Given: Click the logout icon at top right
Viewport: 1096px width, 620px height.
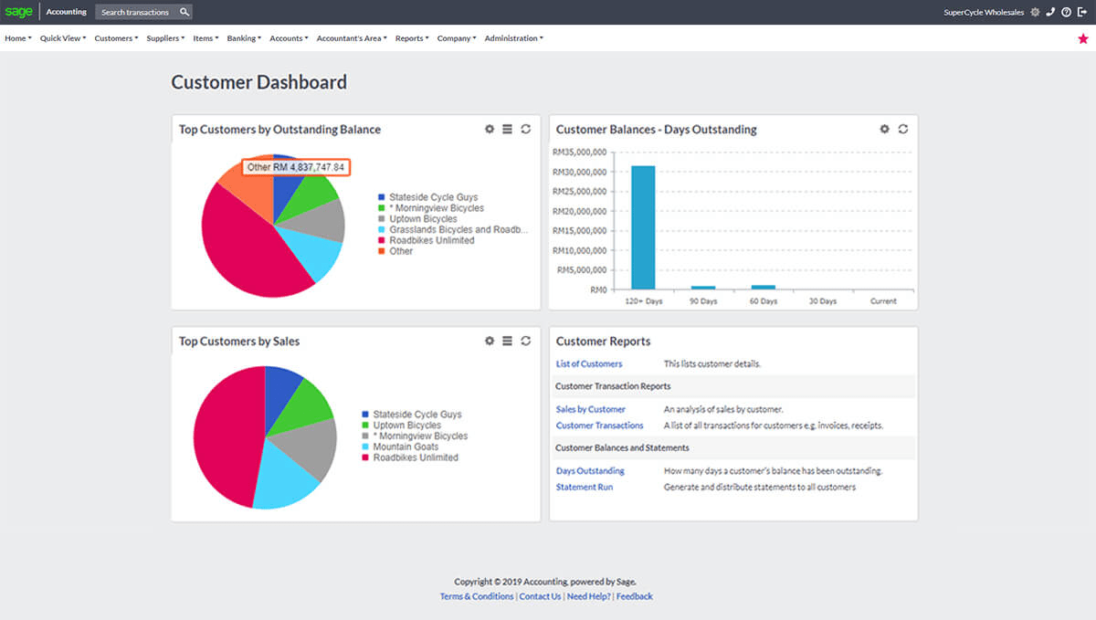Looking at the screenshot, I should (1083, 13).
